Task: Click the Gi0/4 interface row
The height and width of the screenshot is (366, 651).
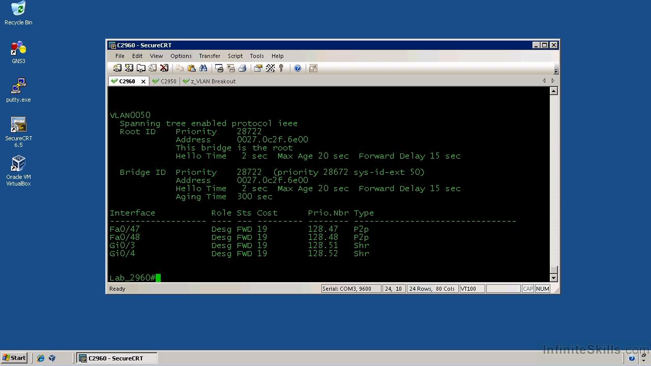Action: pos(239,254)
